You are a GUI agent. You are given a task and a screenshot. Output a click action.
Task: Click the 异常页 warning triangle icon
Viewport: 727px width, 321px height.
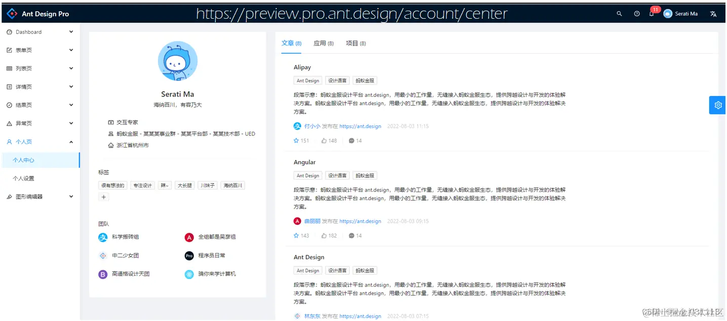click(9, 123)
